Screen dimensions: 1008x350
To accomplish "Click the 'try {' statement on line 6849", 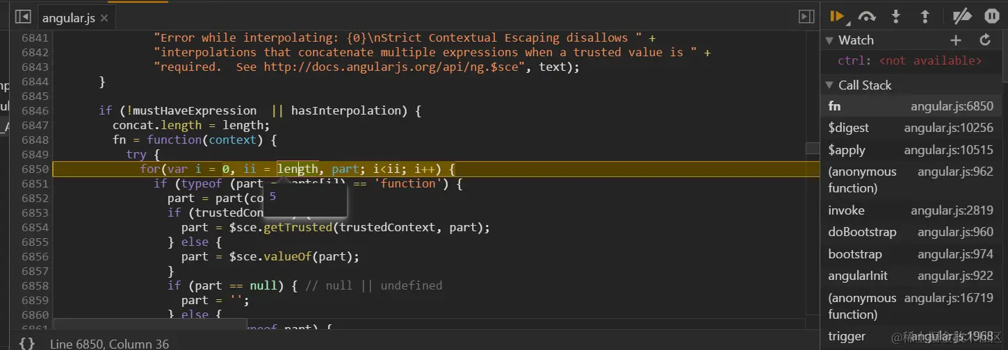I will [143, 154].
